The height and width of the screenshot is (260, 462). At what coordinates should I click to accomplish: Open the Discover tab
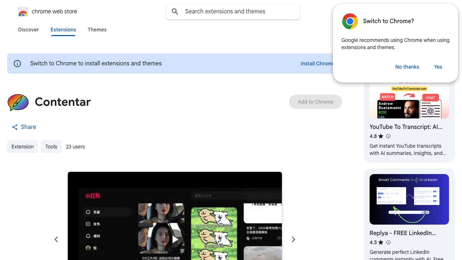tap(29, 30)
